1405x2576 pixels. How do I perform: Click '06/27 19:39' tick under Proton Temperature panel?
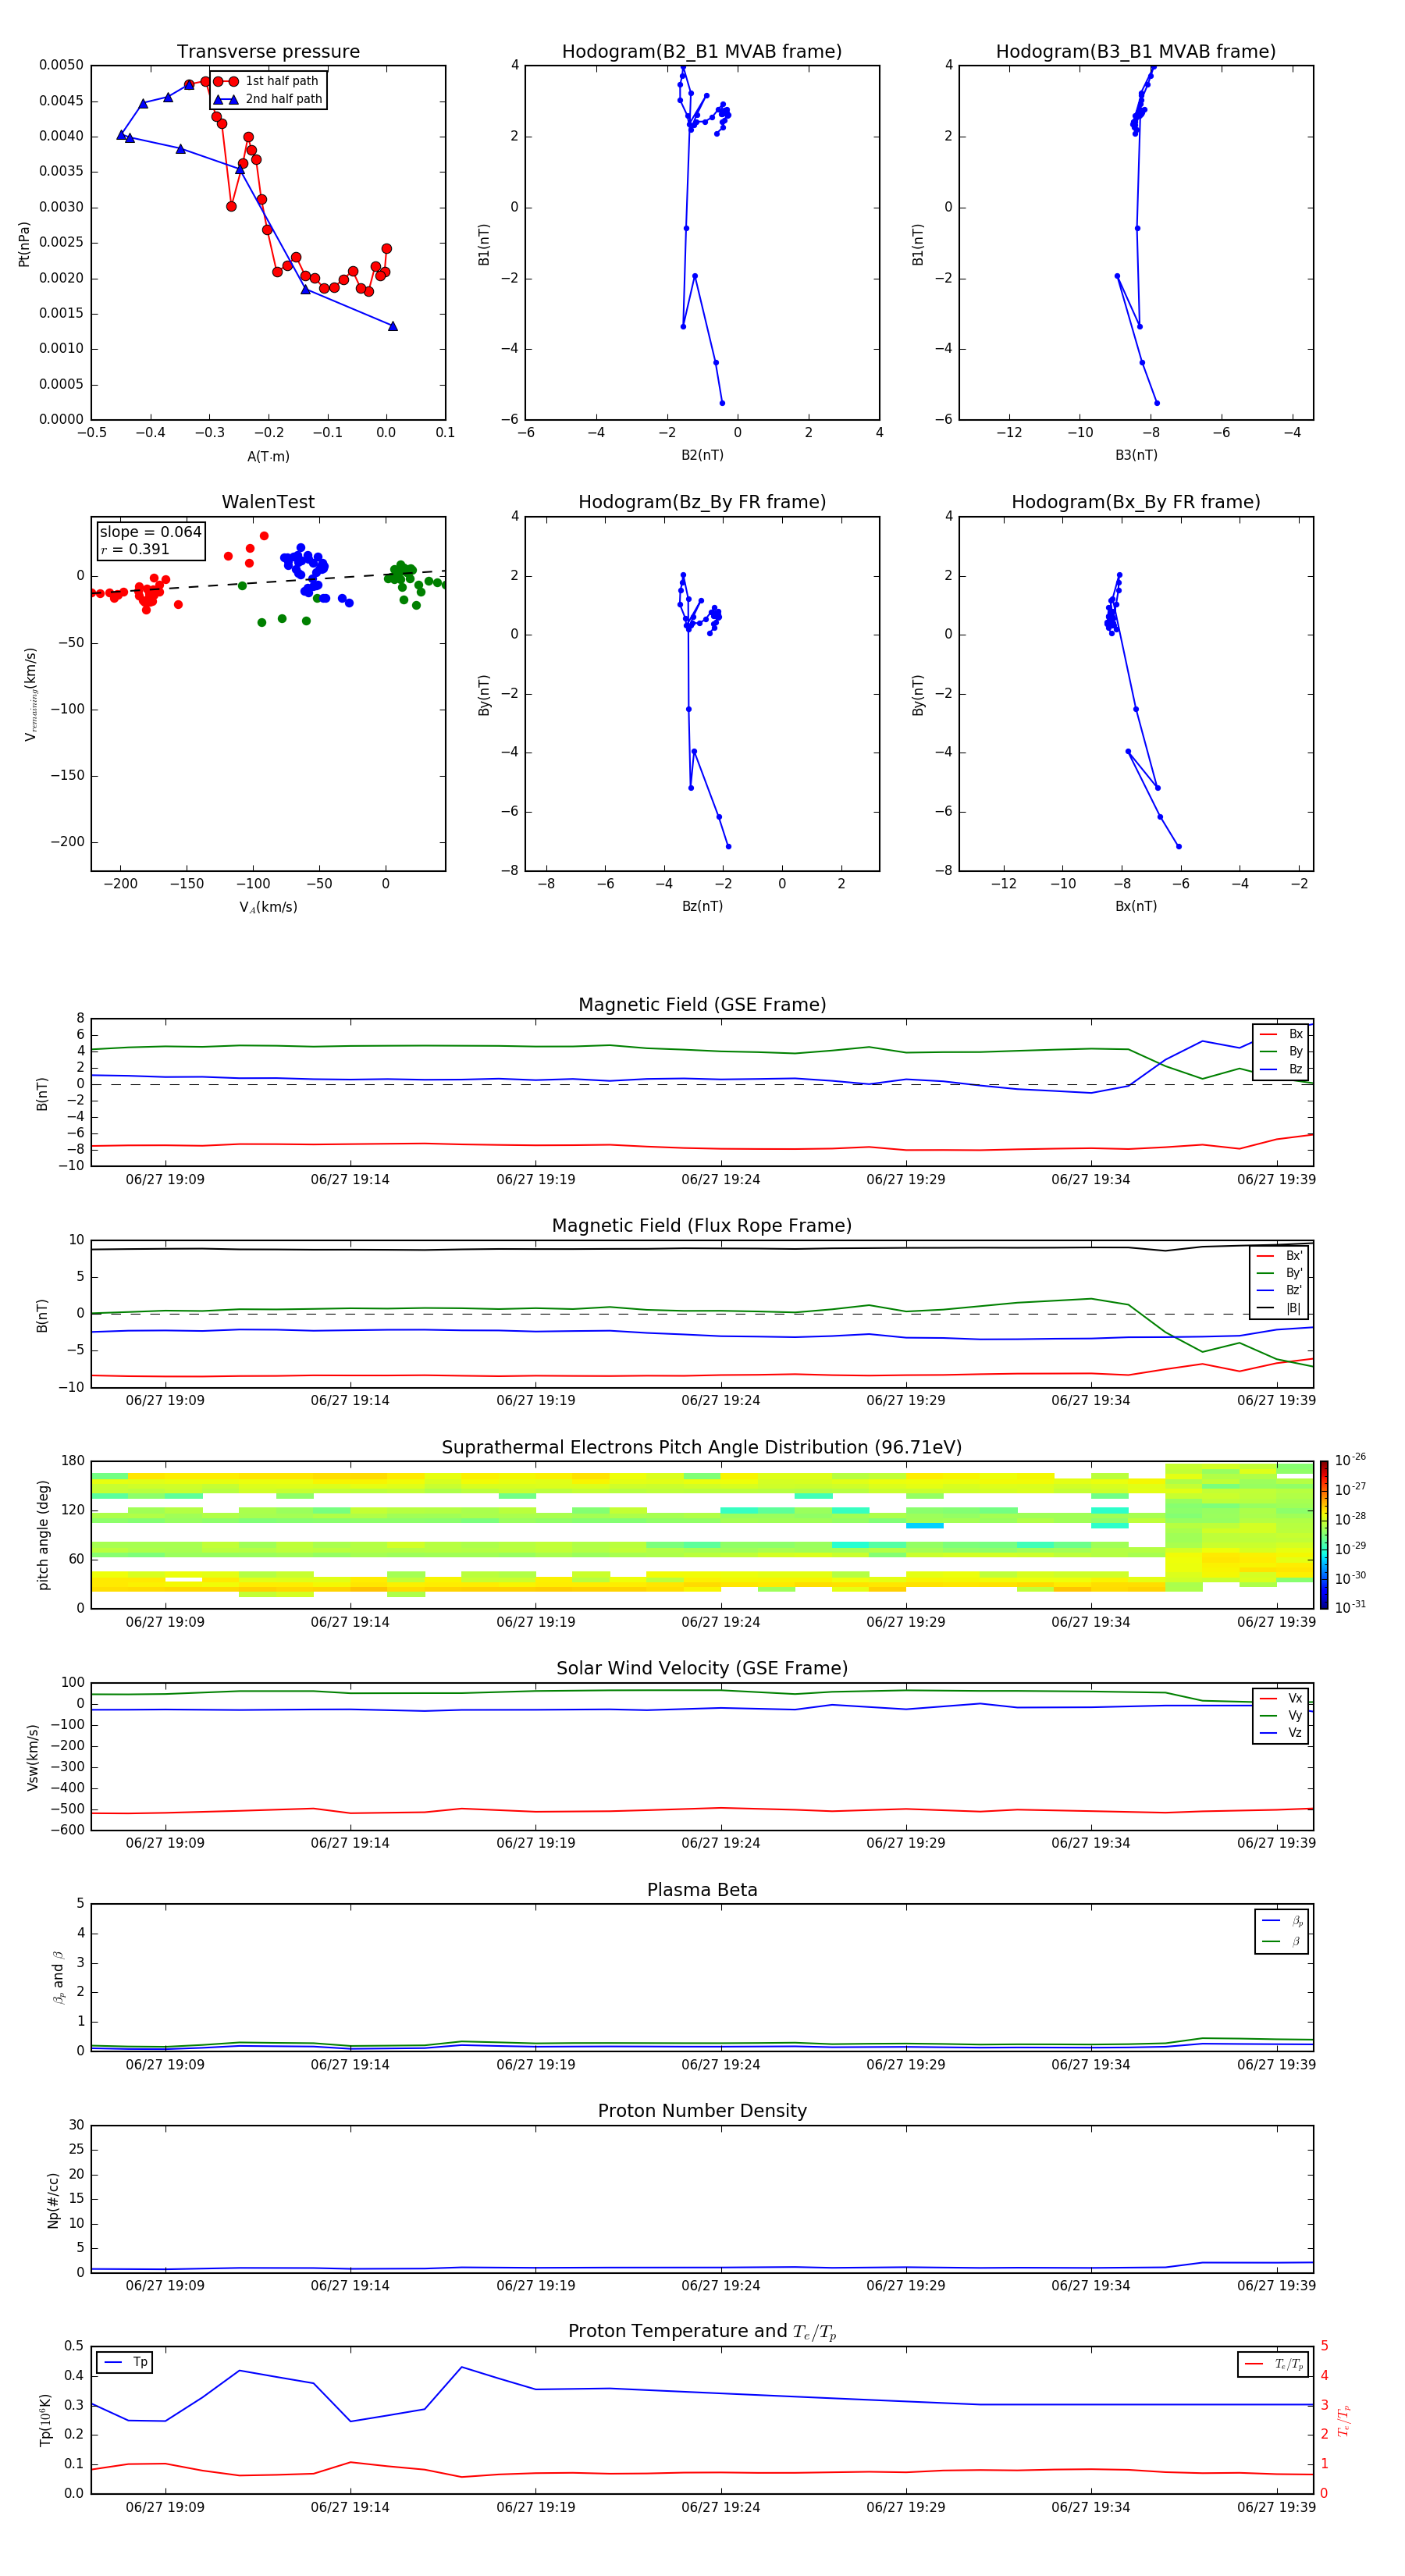coord(1276,2507)
